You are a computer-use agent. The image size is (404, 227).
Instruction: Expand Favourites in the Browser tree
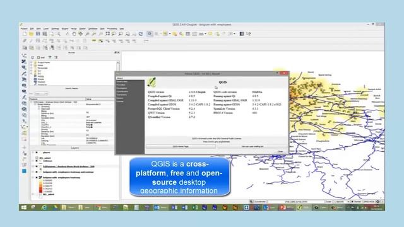pyautogui.click(x=32, y=68)
